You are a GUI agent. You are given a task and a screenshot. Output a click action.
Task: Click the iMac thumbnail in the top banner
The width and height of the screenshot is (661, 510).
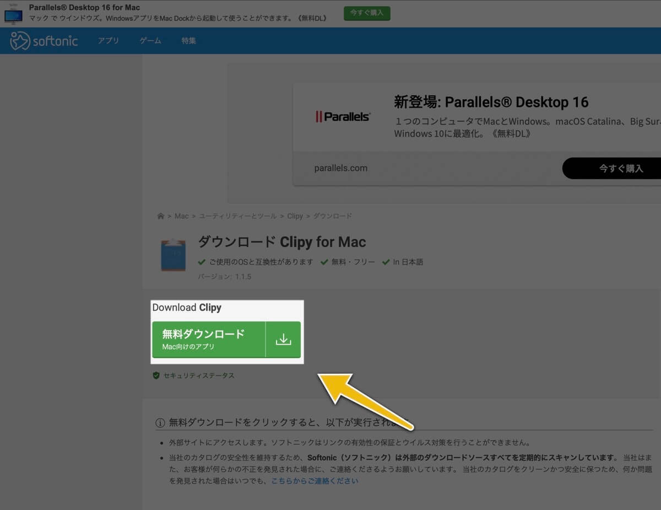(13, 14)
